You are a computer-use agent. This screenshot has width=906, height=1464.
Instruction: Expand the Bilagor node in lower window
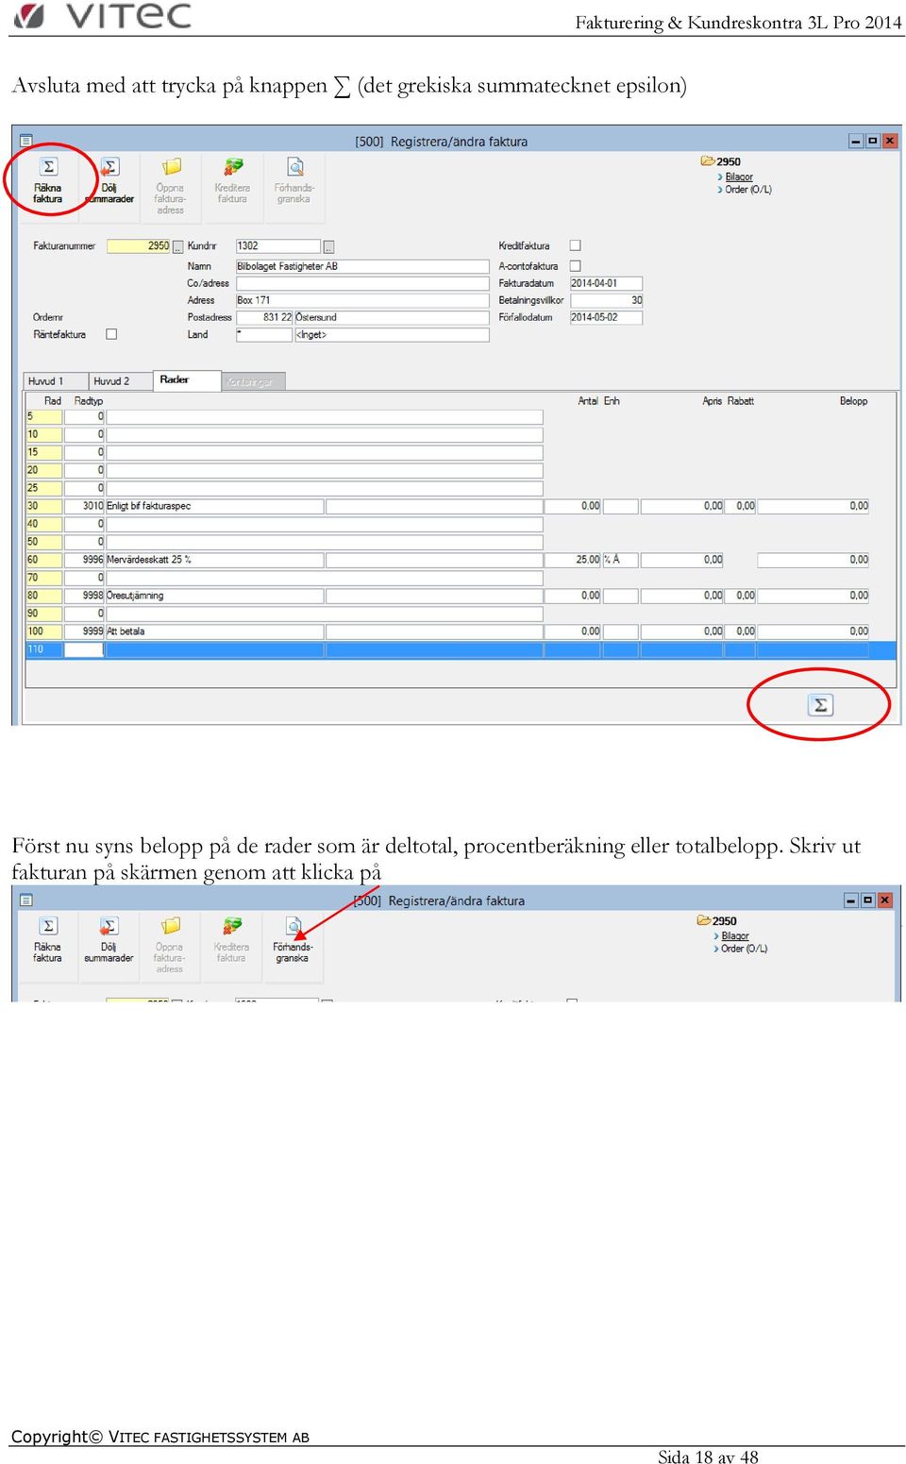pos(716,936)
